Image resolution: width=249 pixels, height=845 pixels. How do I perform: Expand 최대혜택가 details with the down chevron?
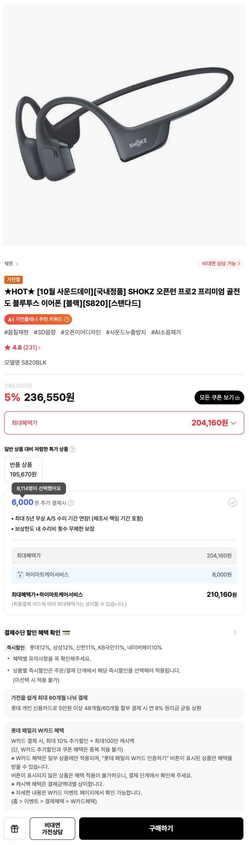click(233, 423)
